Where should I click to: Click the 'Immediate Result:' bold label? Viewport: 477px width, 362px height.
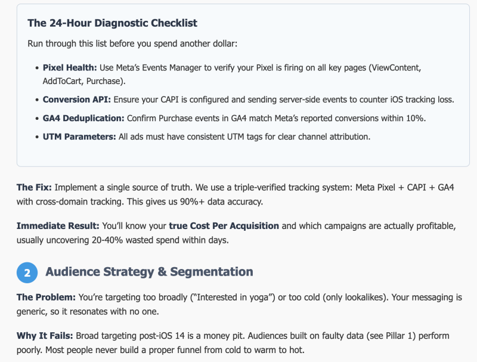(58, 226)
